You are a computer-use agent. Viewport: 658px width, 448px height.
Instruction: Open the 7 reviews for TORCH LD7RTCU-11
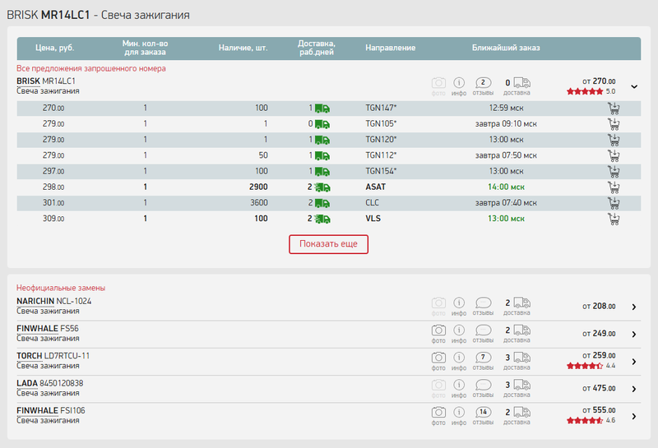coord(483,358)
